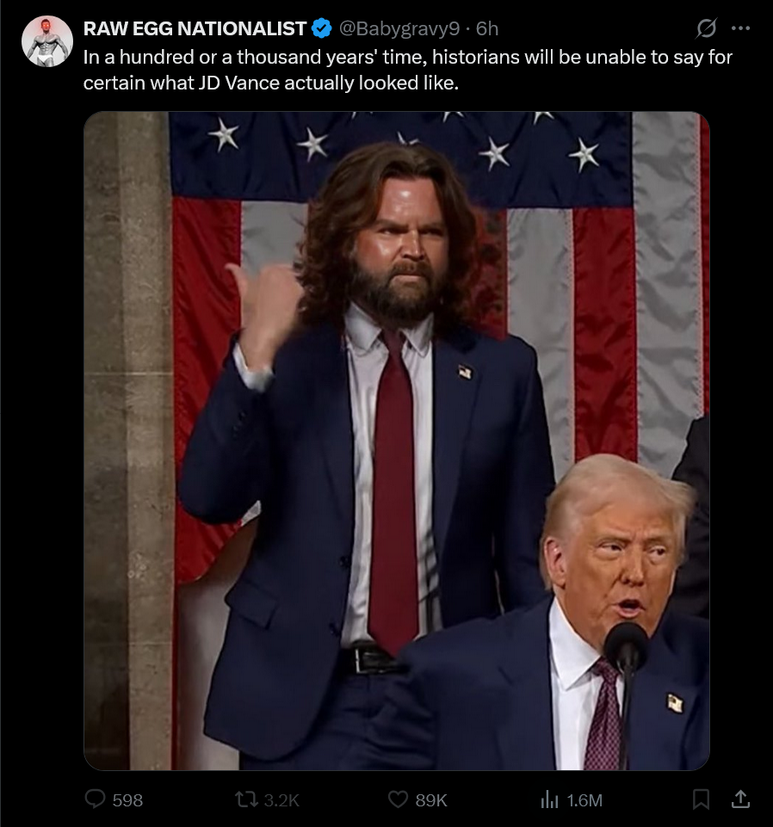This screenshot has height=827, width=773.
Task: Click the 89K likes count
Action: point(431,800)
